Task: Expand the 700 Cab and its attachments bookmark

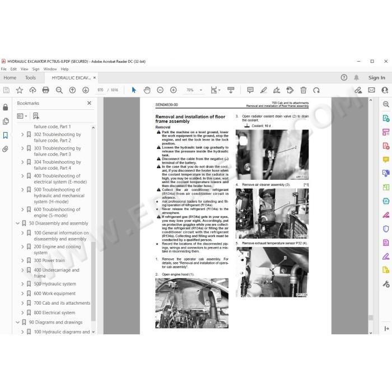Action: pos(22,303)
